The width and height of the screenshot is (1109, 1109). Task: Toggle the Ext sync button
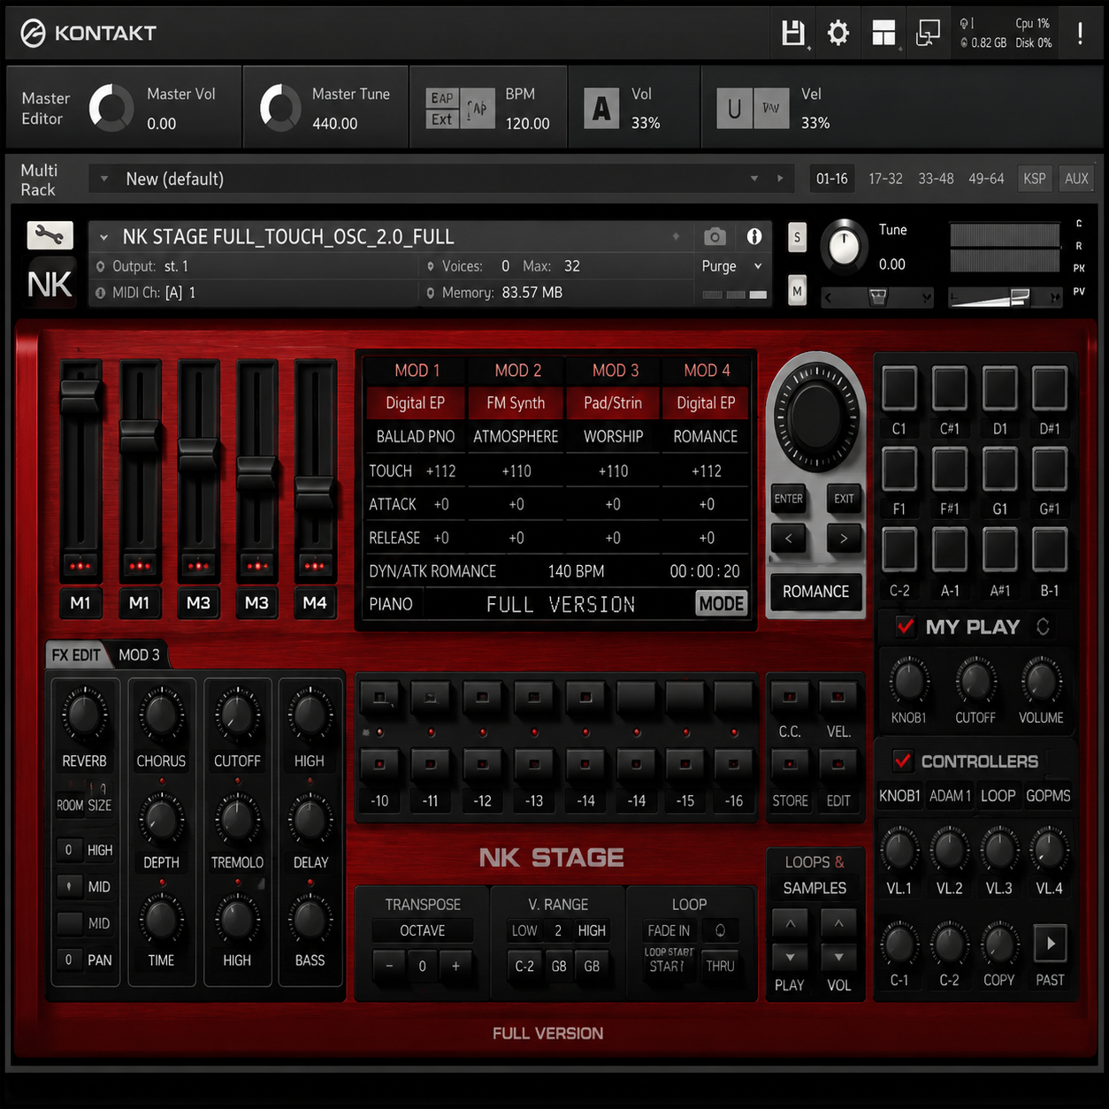(x=441, y=119)
